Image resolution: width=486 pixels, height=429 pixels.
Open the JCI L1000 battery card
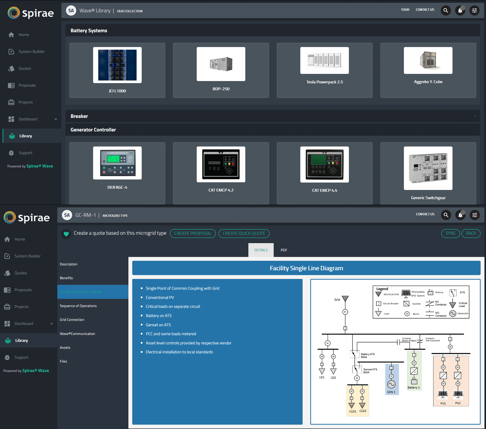[117, 70]
